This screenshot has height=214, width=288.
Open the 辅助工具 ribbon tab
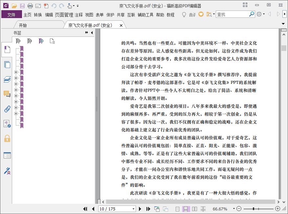pyautogui.click(x=145, y=15)
